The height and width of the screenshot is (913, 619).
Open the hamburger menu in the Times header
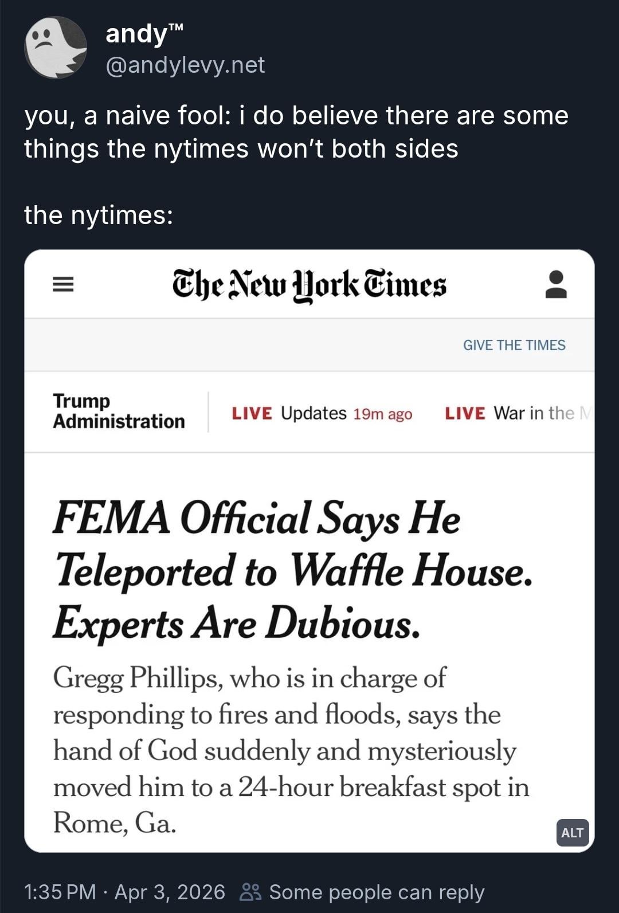(x=63, y=284)
